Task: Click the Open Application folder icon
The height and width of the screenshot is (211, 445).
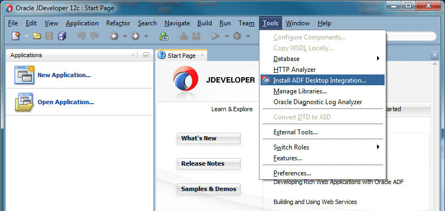Action: 24,102
